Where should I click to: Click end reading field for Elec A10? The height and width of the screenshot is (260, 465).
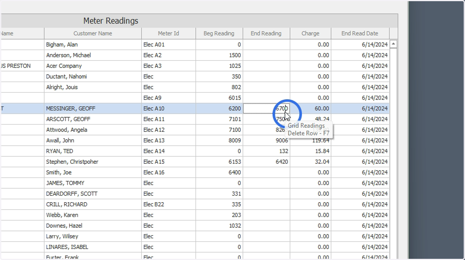267,109
